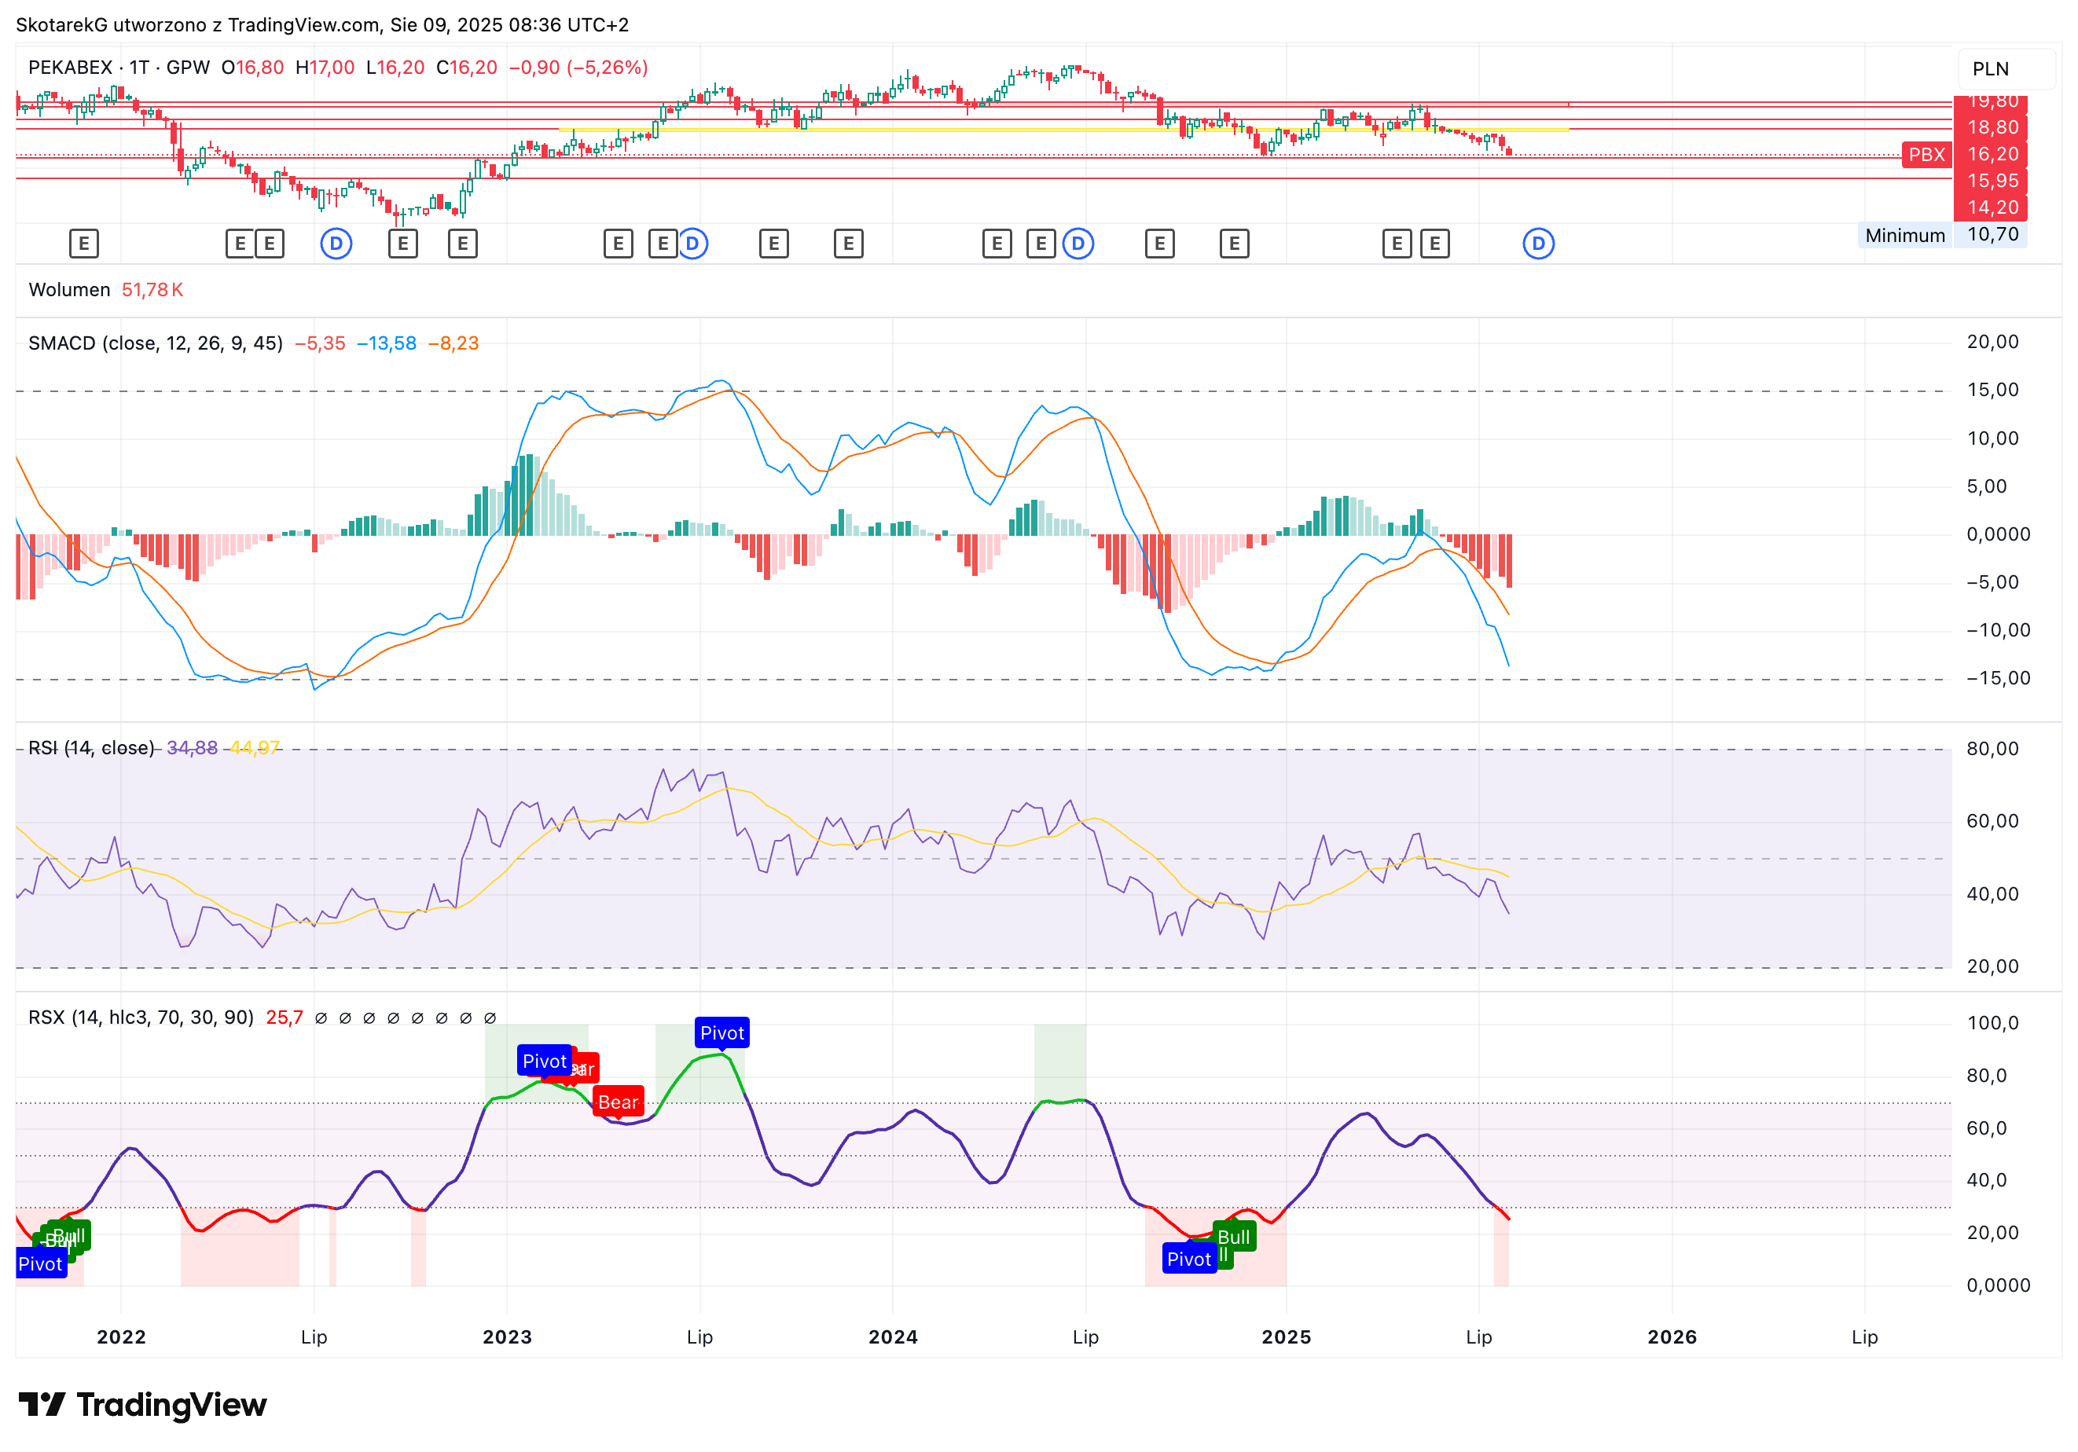Image resolution: width=2078 pixels, height=1452 pixels.
Task: Click the 40,0 level on RSX scale
Action: pyautogui.click(x=1988, y=1181)
